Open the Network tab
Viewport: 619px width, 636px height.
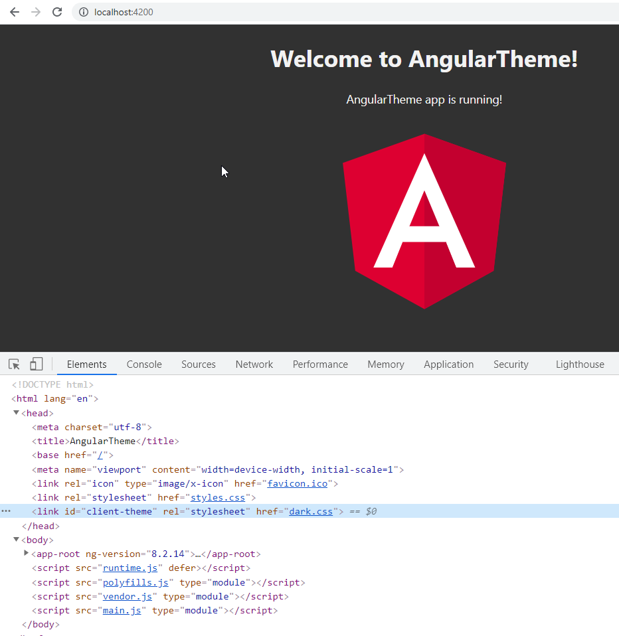click(x=254, y=364)
